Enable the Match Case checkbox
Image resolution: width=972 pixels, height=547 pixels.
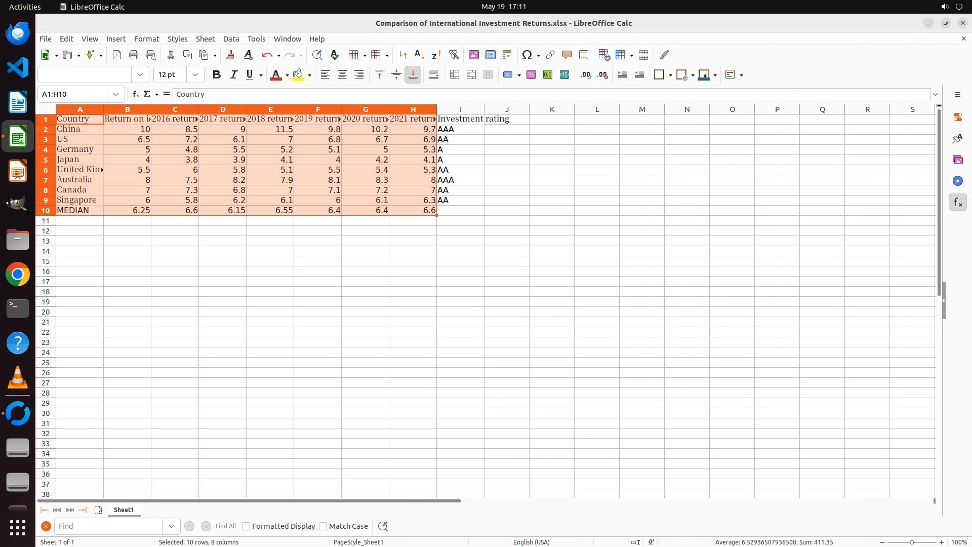point(323,526)
